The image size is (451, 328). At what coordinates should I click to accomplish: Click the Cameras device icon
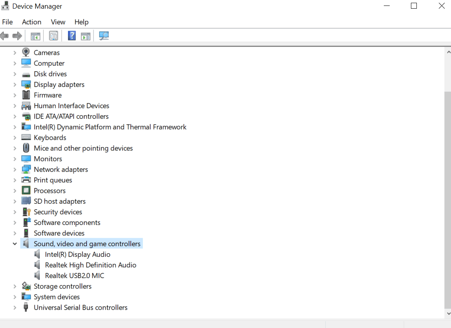tap(26, 52)
